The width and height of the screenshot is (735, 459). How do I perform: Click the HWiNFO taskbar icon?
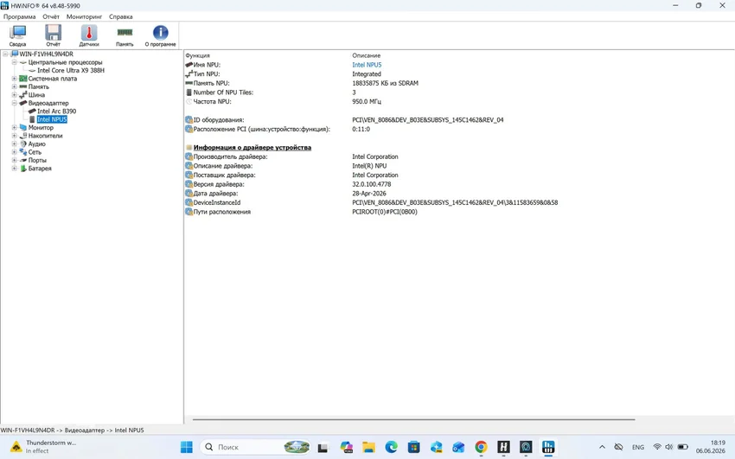(548, 447)
